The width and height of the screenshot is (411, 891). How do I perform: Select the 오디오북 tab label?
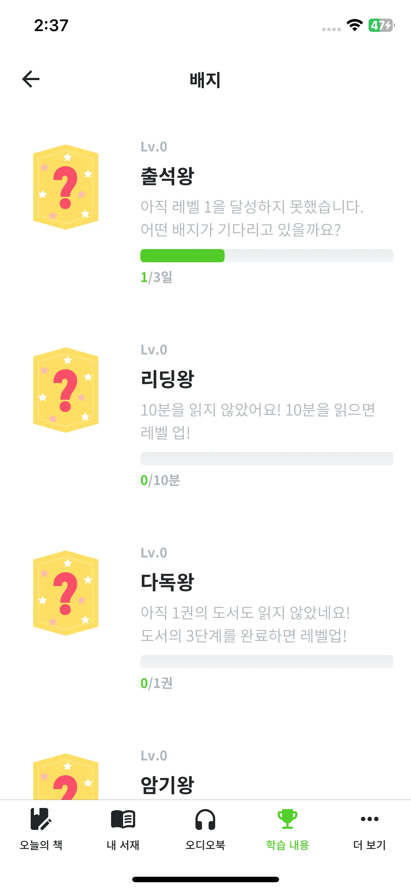pos(205,845)
